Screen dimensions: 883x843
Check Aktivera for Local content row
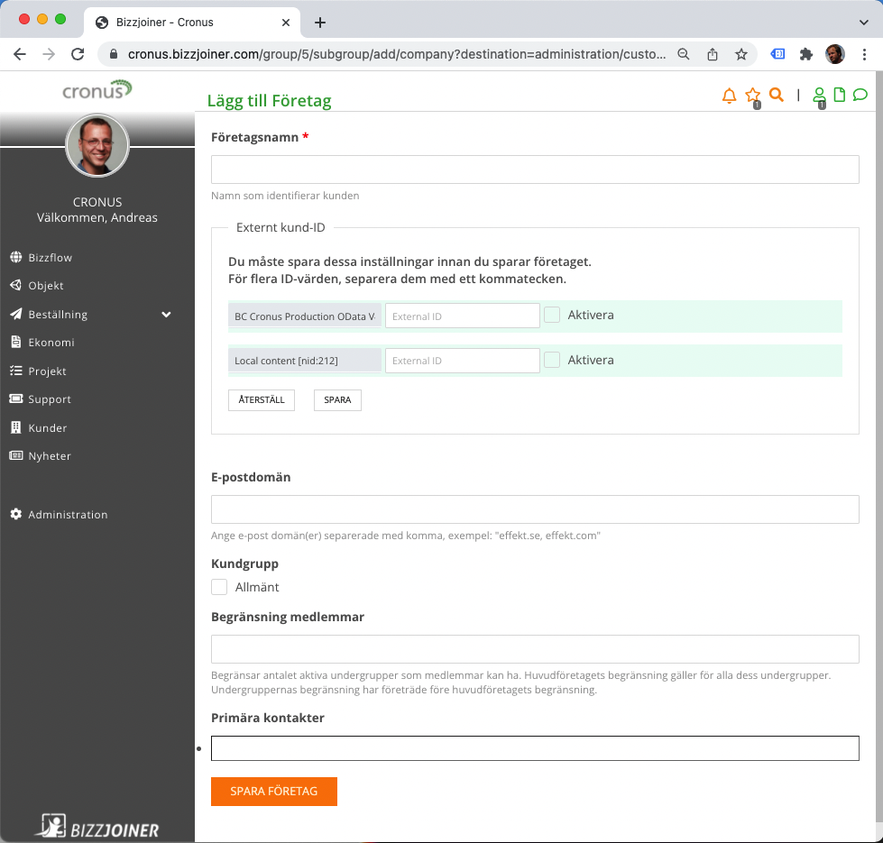[553, 360]
